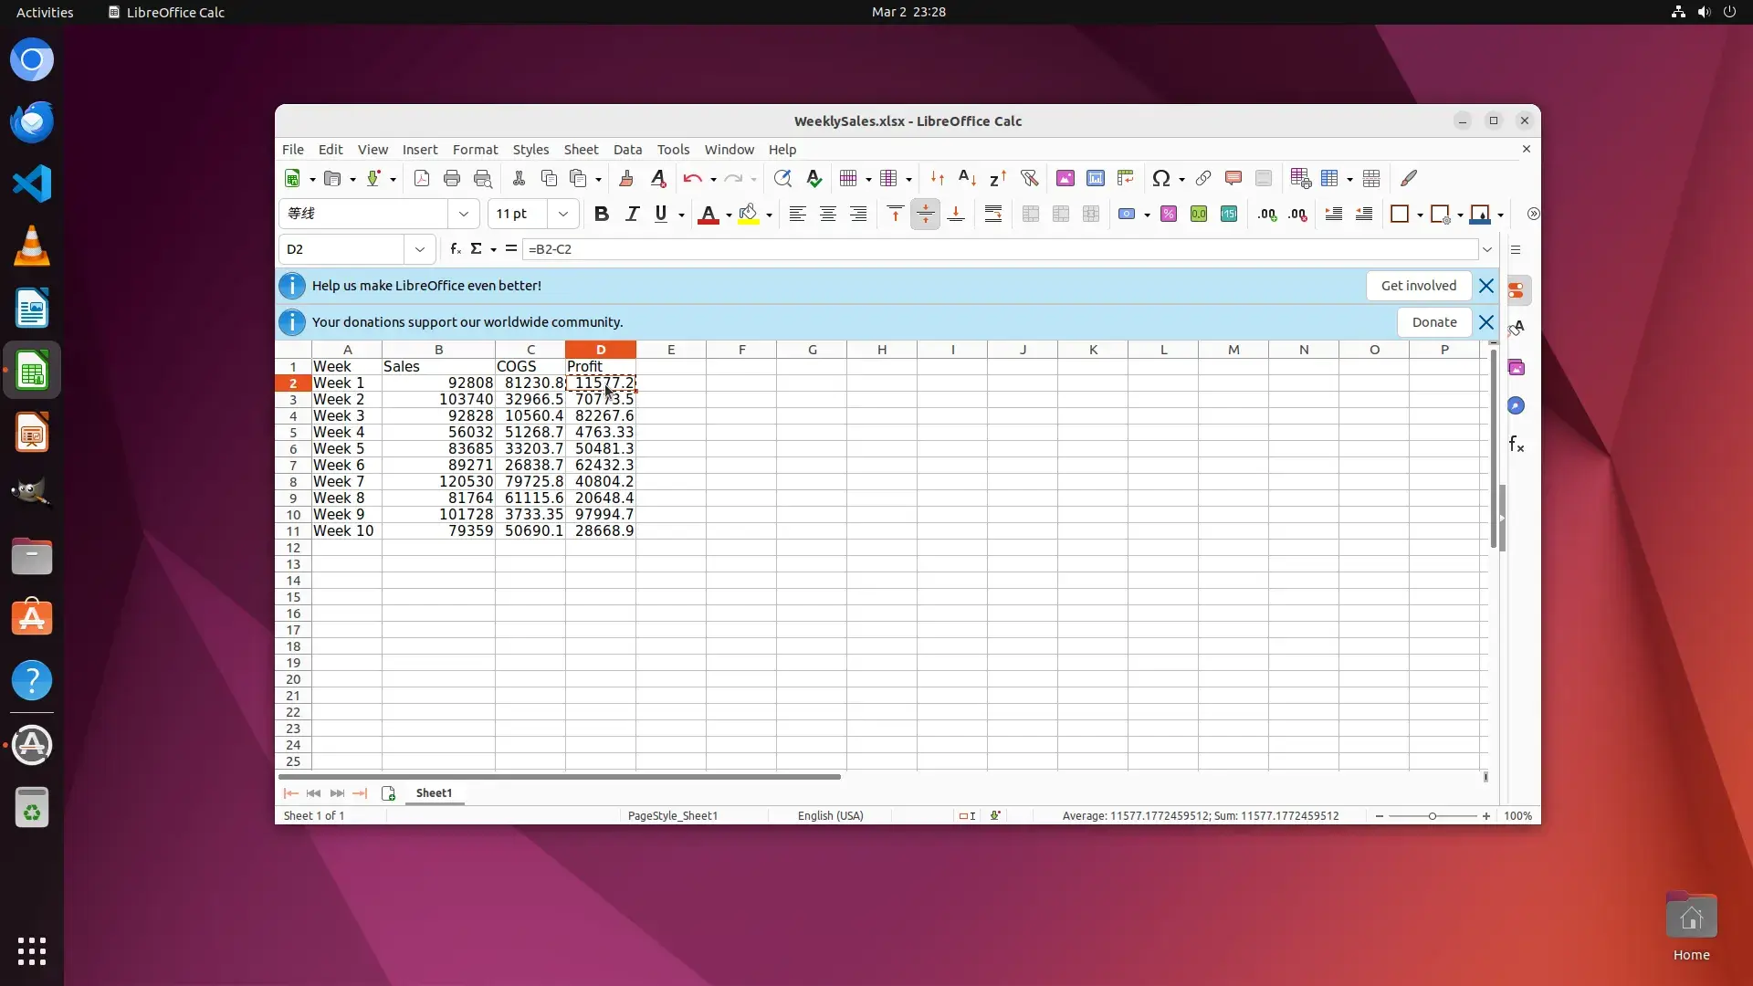The image size is (1753, 986).
Task: Expand the Name Box dropdown
Action: 419,248
